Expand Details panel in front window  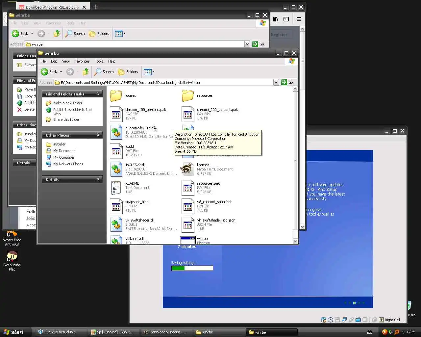point(98,179)
